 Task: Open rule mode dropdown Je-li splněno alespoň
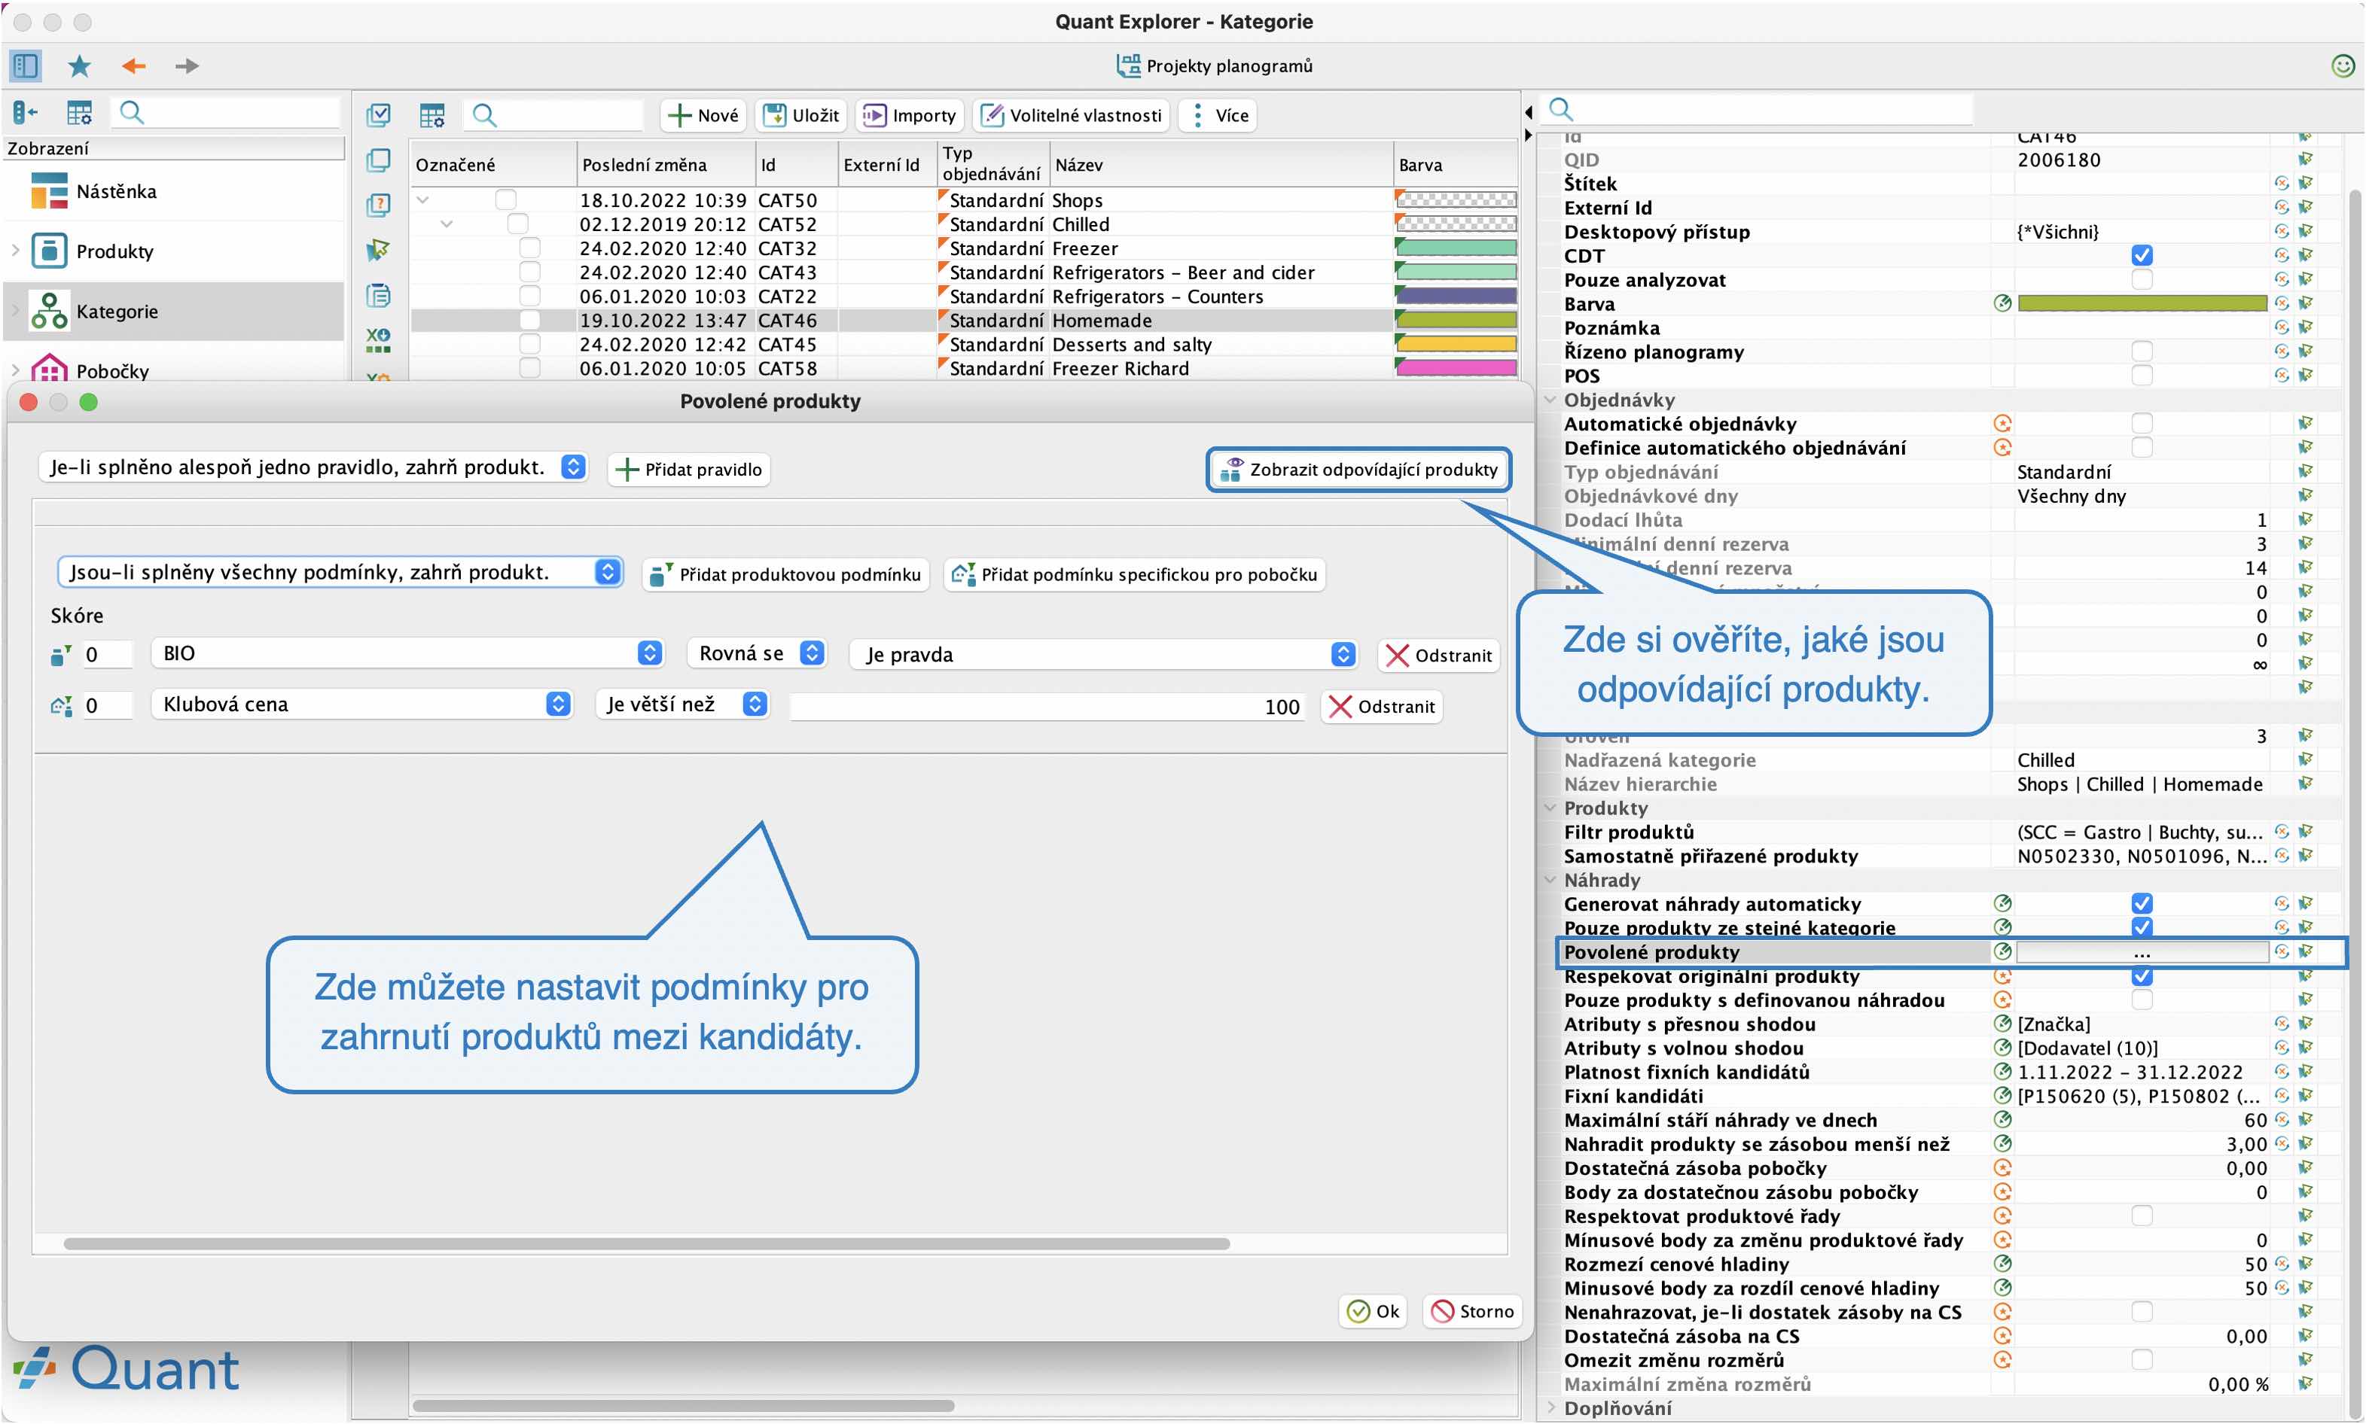313,467
